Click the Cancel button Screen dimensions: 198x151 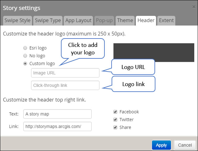pos(185,145)
